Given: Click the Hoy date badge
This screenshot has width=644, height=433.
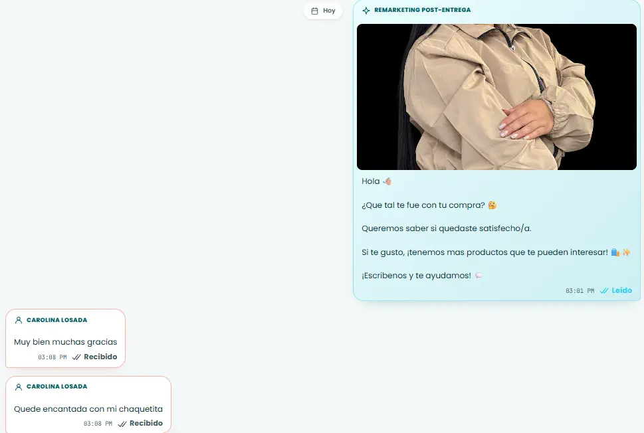Looking at the screenshot, I should (323, 11).
